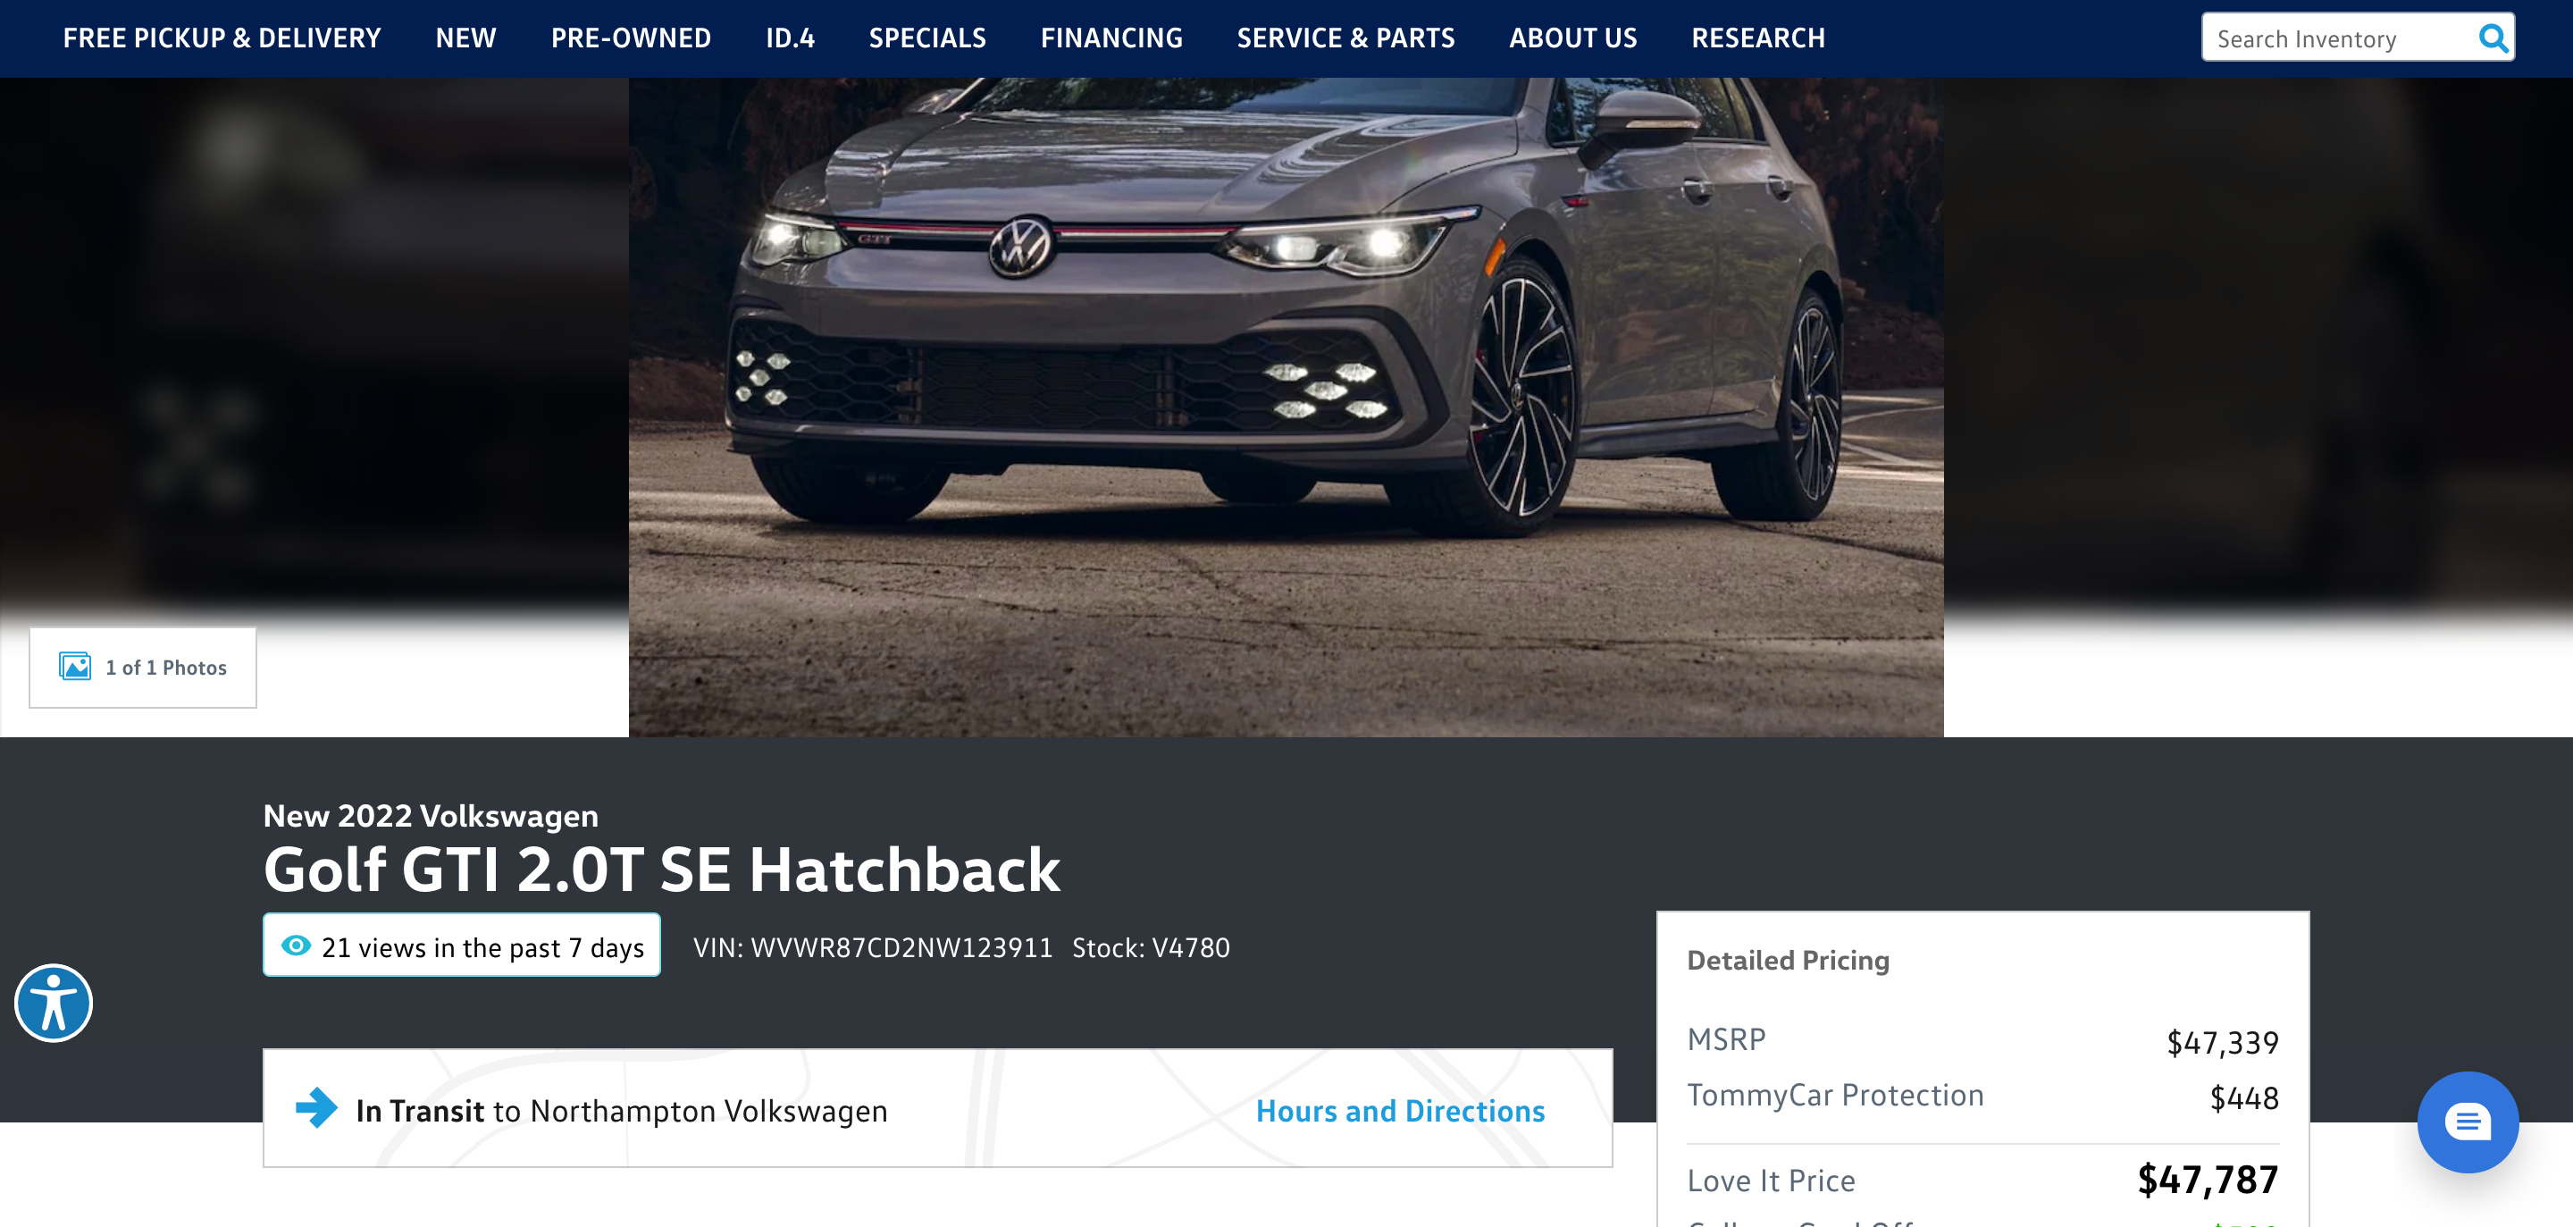Click the 21 views in past 7 days badge

tap(462, 945)
